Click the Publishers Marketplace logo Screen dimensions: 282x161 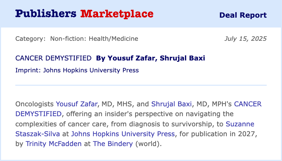pyautogui.click(x=84, y=14)
